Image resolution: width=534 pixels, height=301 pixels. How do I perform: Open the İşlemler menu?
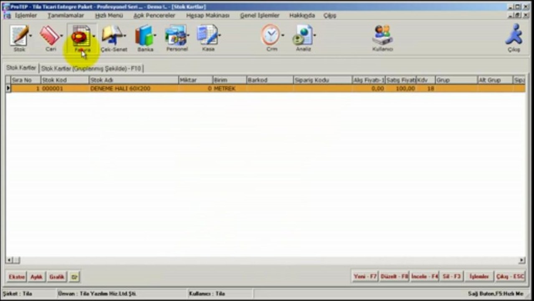(x=26, y=15)
